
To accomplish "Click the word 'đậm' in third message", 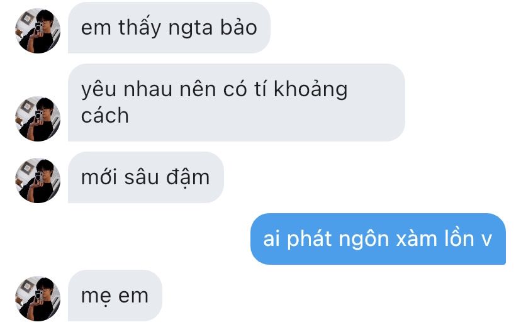I will click(188, 178).
